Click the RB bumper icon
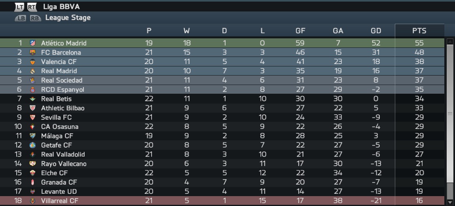Image resolution: width=455 pixels, height=206 pixels. [x=35, y=18]
